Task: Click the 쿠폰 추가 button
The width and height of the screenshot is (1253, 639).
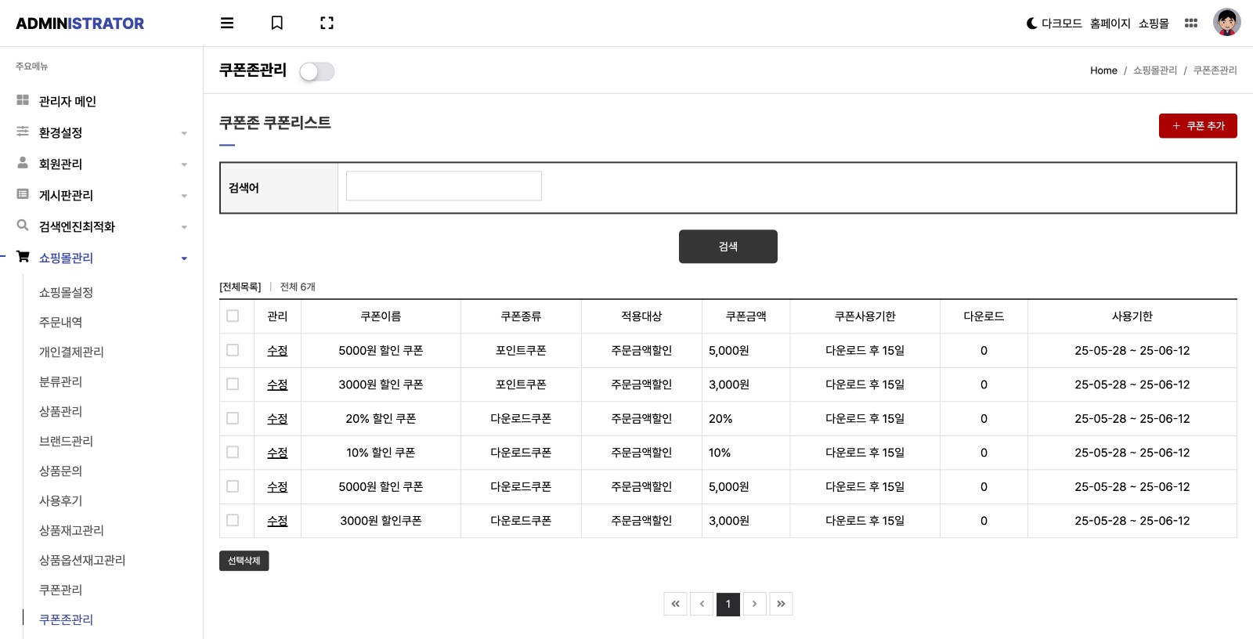Action: click(1197, 126)
